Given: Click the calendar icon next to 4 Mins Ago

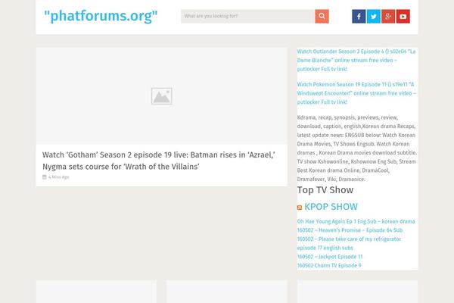Looking at the screenshot, I should click(x=45, y=176).
